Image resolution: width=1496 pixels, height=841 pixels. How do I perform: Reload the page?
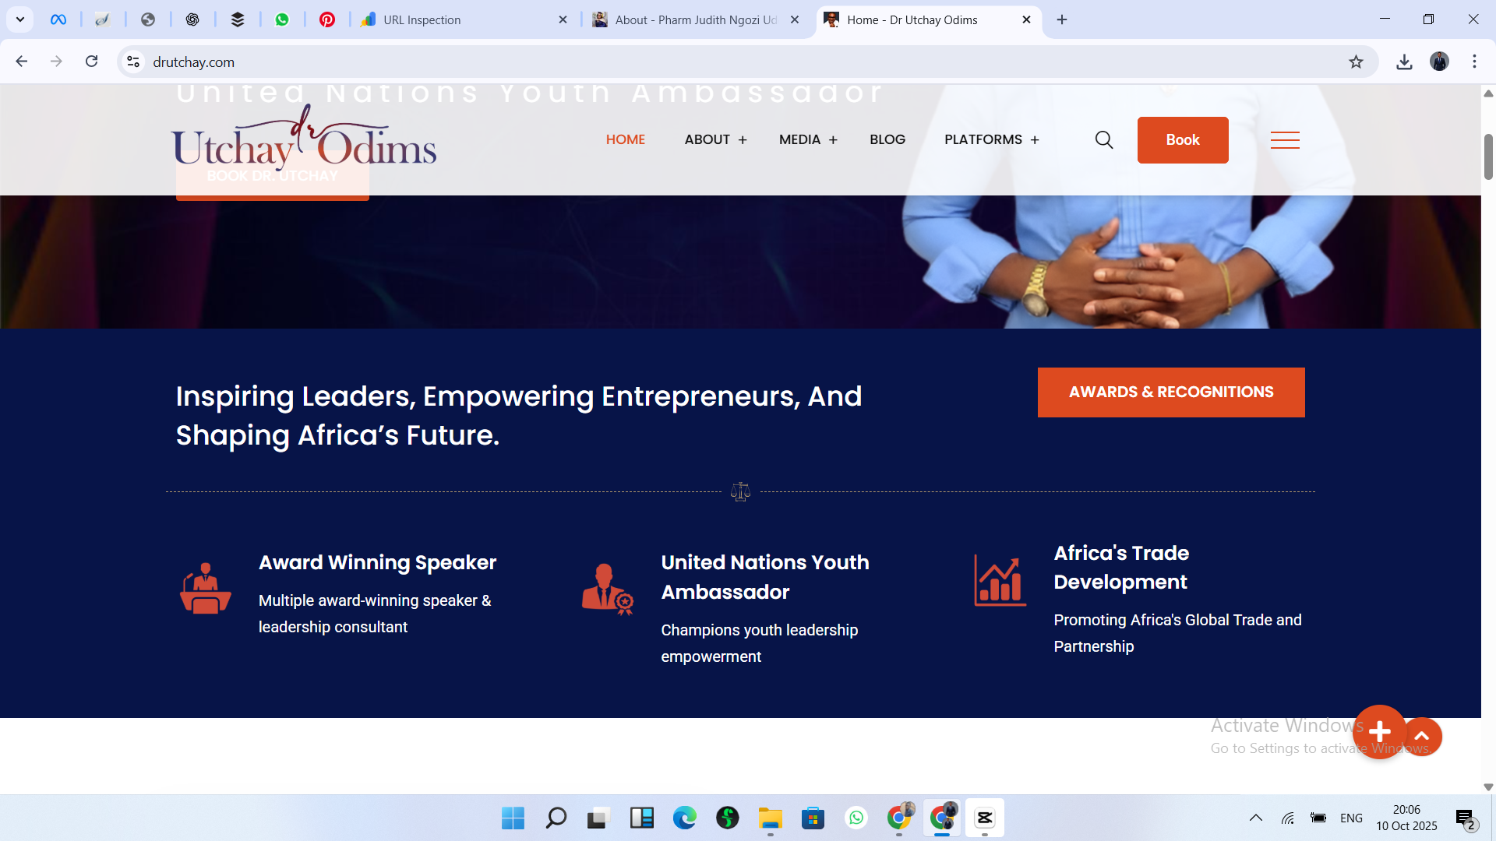(x=91, y=62)
